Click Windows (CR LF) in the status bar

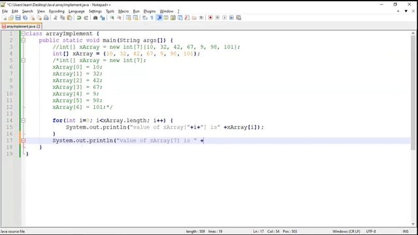point(346,231)
